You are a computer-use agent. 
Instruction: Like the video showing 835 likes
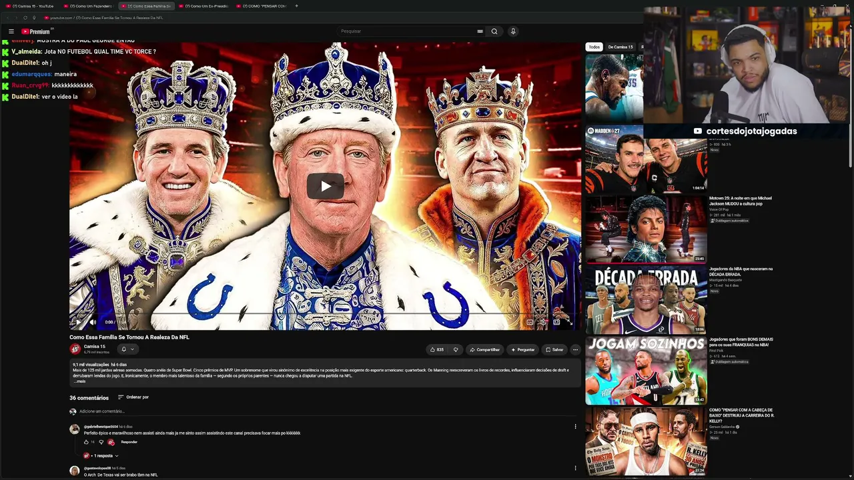437,349
